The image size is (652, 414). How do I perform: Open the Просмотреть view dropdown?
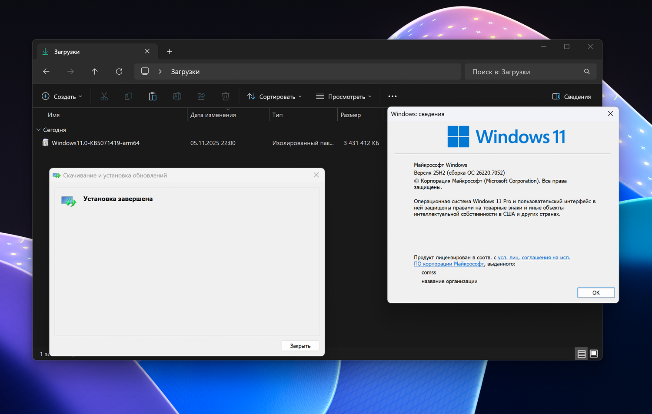click(x=344, y=96)
